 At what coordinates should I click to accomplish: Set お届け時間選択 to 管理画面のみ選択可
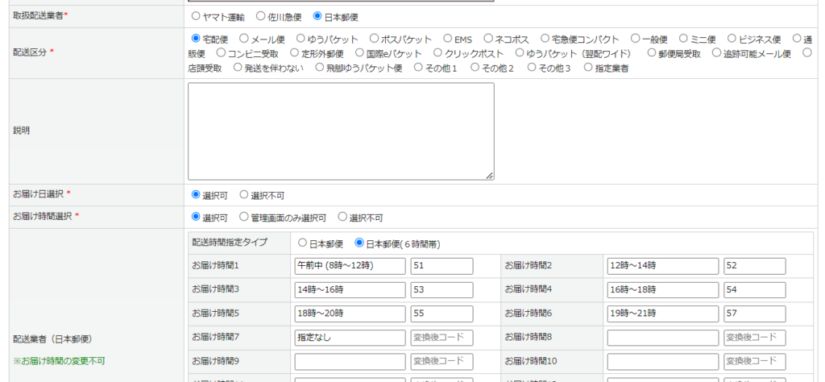pyautogui.click(x=244, y=218)
